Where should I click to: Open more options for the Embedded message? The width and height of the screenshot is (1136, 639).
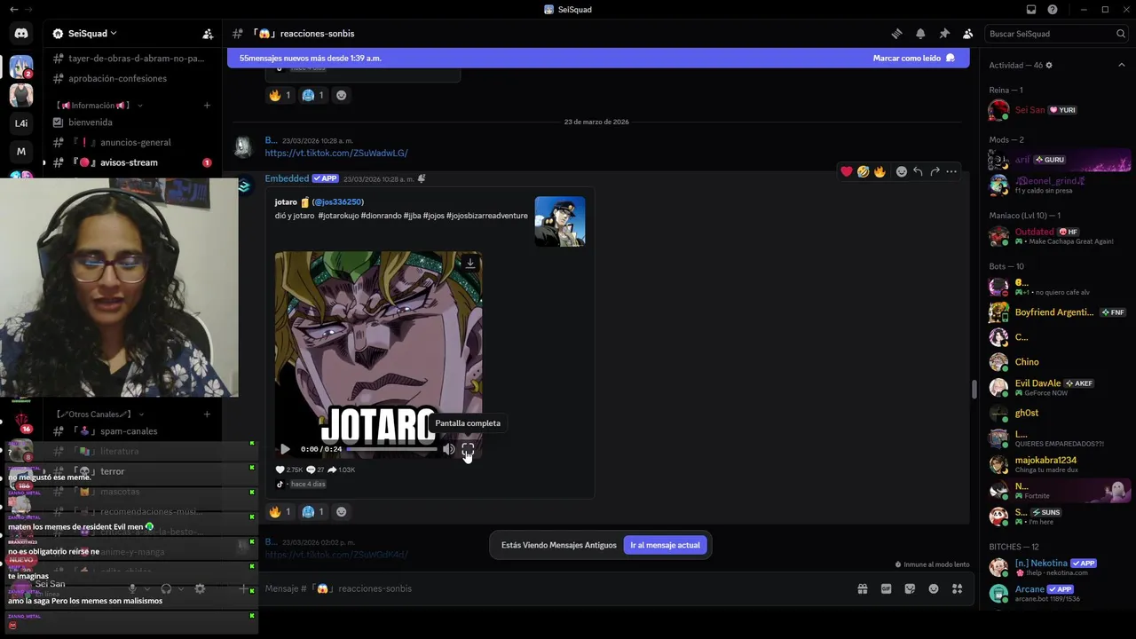[x=951, y=171]
